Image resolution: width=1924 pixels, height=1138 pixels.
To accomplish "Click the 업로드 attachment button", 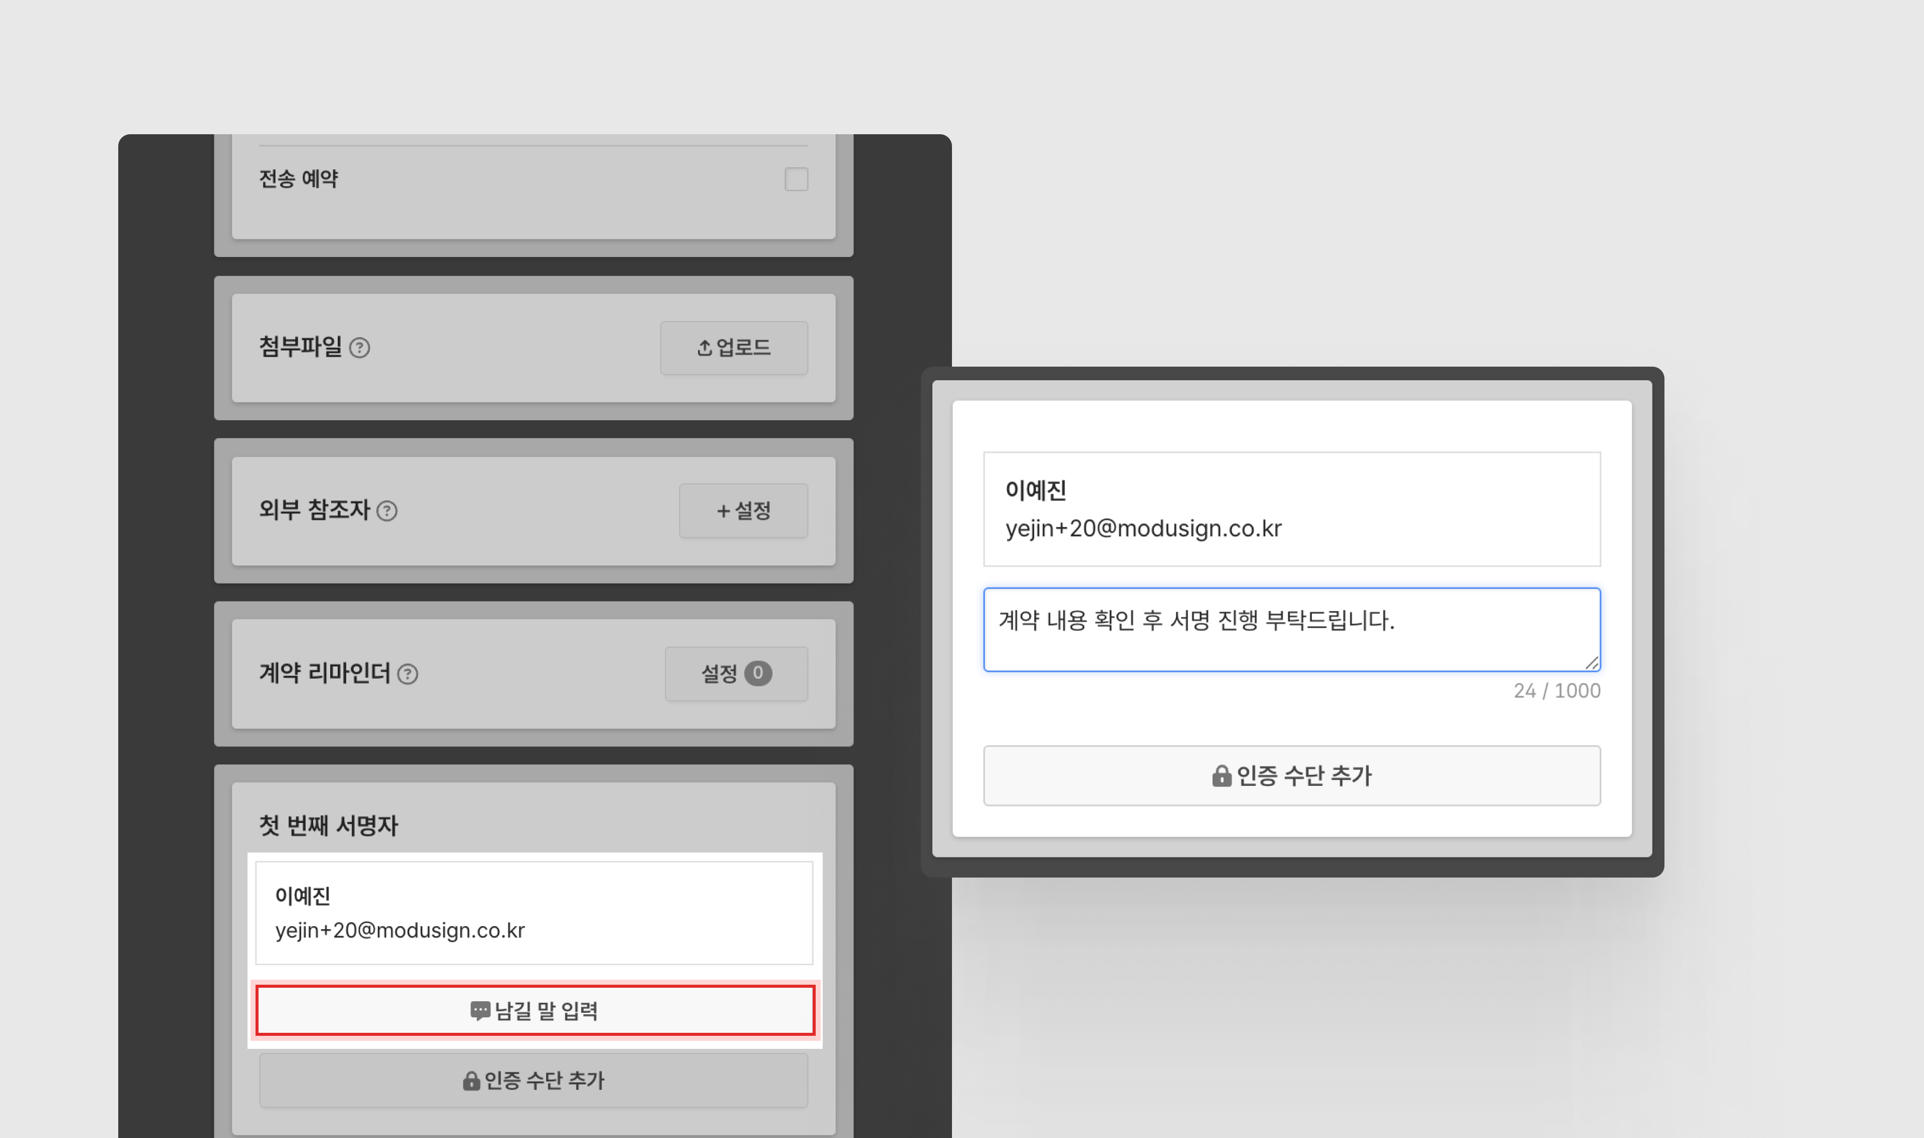I will [x=733, y=348].
